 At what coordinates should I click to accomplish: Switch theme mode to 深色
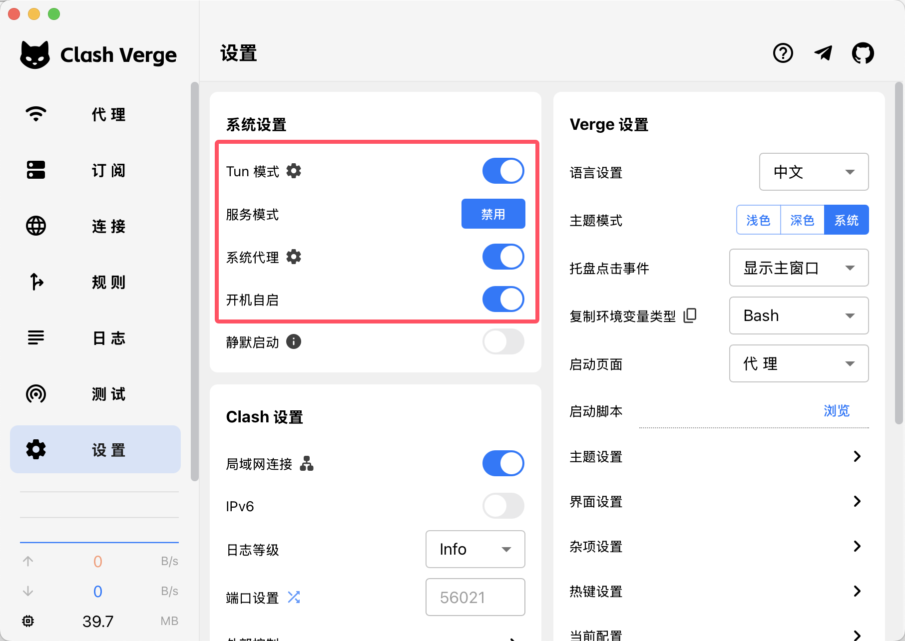[802, 219]
